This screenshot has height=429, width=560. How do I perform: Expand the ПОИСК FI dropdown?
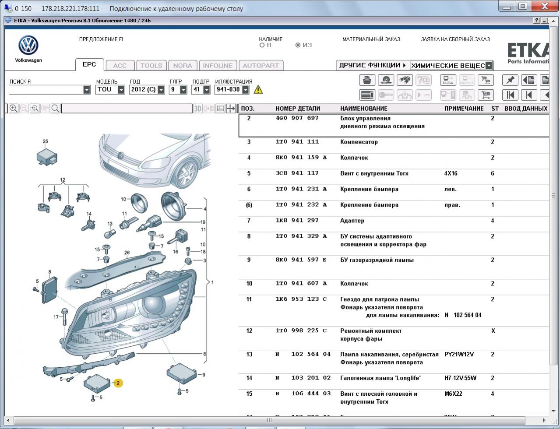(86, 90)
